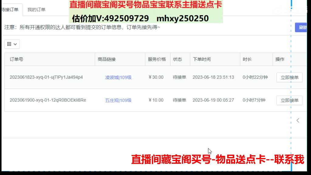Open the 凌波城|109级 product link

(x=118, y=77)
